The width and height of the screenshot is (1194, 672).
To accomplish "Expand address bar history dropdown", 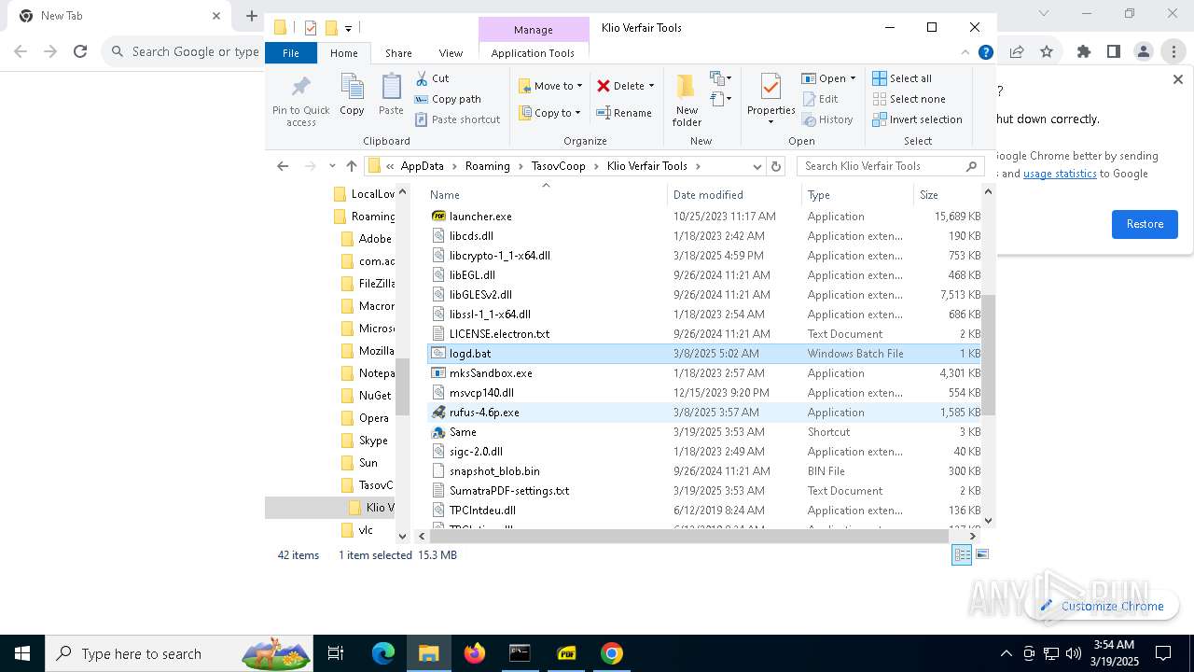I will [757, 166].
